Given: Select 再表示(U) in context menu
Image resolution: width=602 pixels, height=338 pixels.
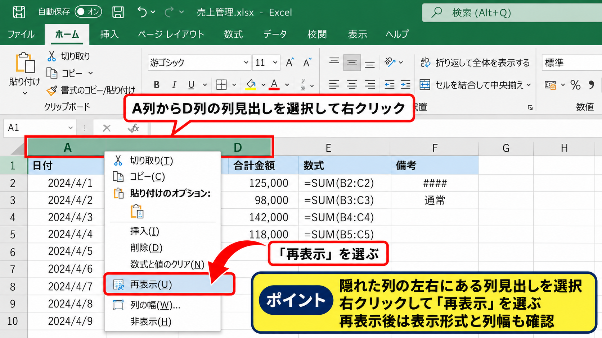Looking at the screenshot, I should 169,284.
